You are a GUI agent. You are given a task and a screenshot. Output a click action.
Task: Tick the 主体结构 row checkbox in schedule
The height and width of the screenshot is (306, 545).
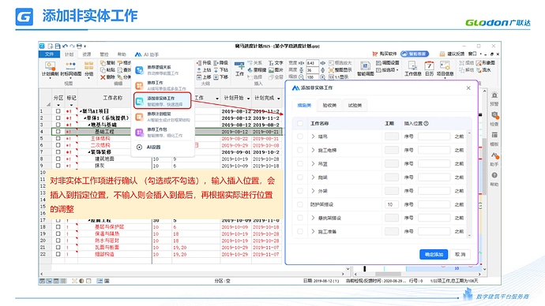[x=58, y=139]
